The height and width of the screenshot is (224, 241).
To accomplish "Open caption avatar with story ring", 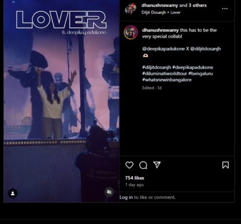I will (x=131, y=32).
